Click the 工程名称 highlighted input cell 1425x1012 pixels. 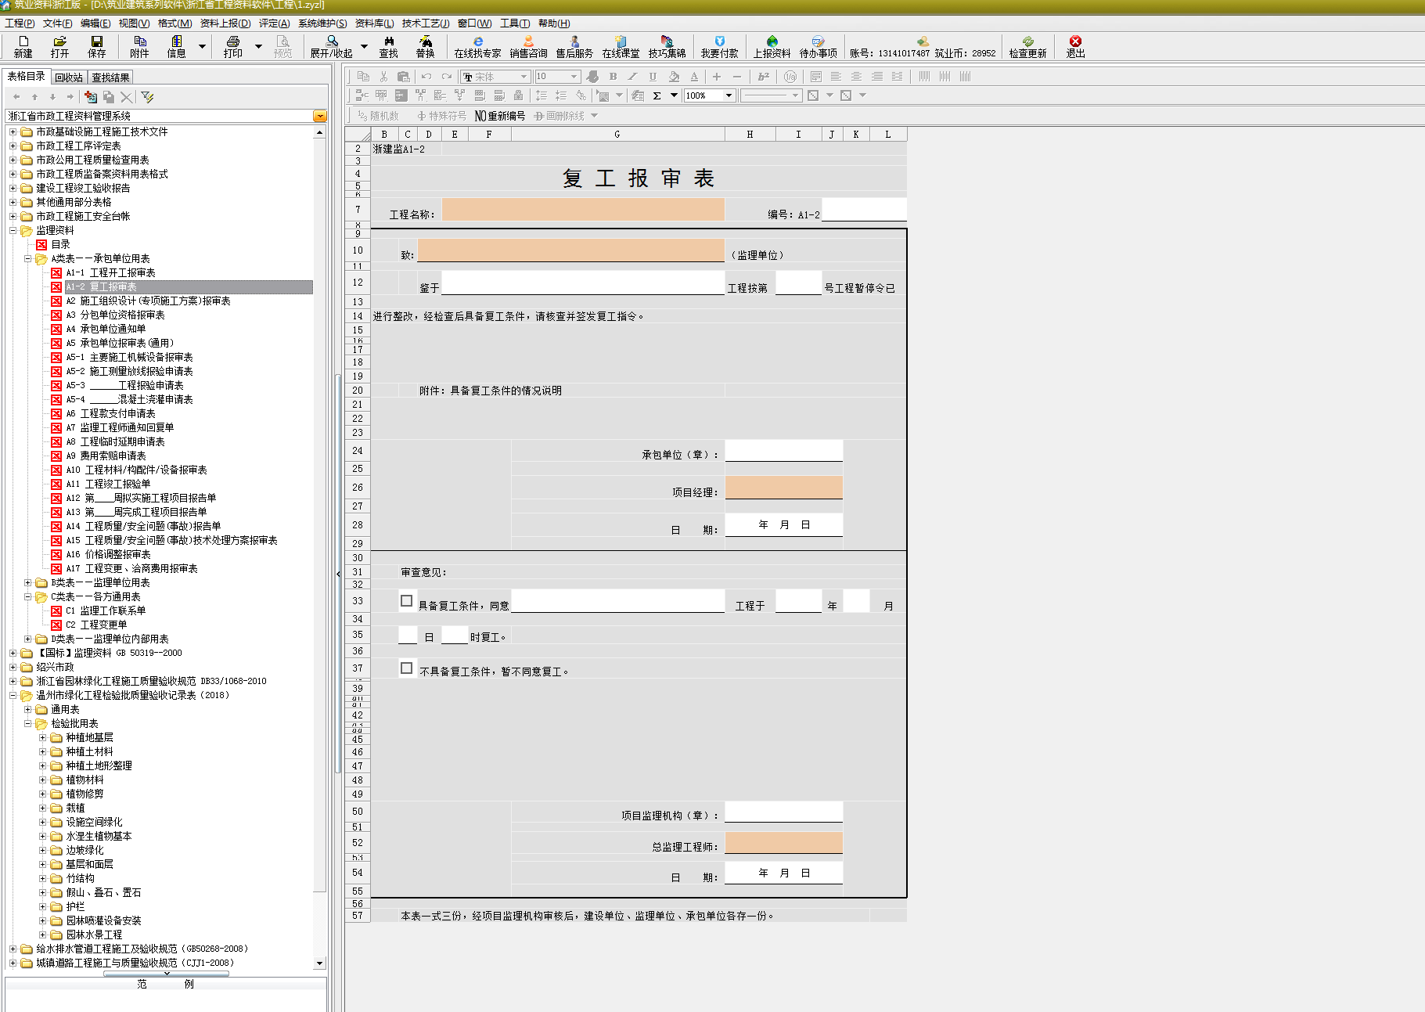[x=583, y=209]
